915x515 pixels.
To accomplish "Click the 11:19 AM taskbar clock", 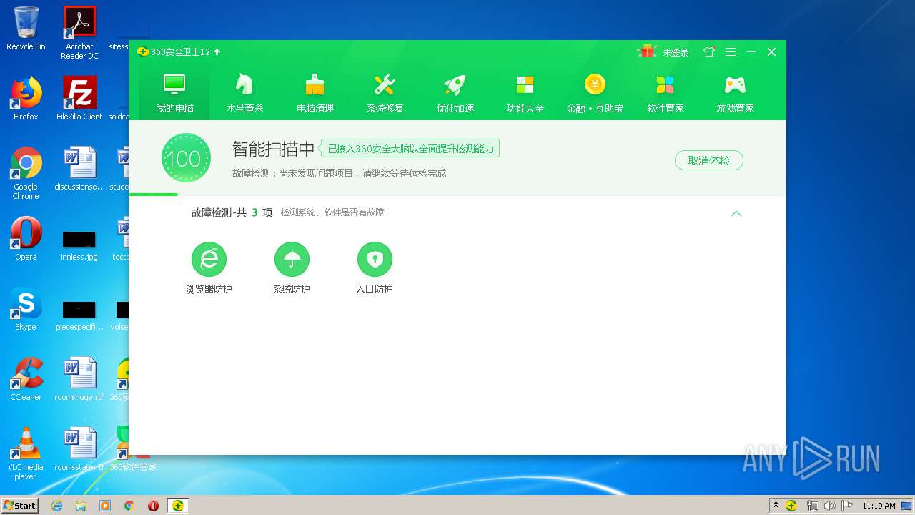I will (x=879, y=506).
